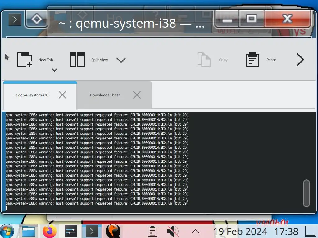318x238 pixels.
Task: Open System Settings from the taskbar
Action: coord(70,231)
